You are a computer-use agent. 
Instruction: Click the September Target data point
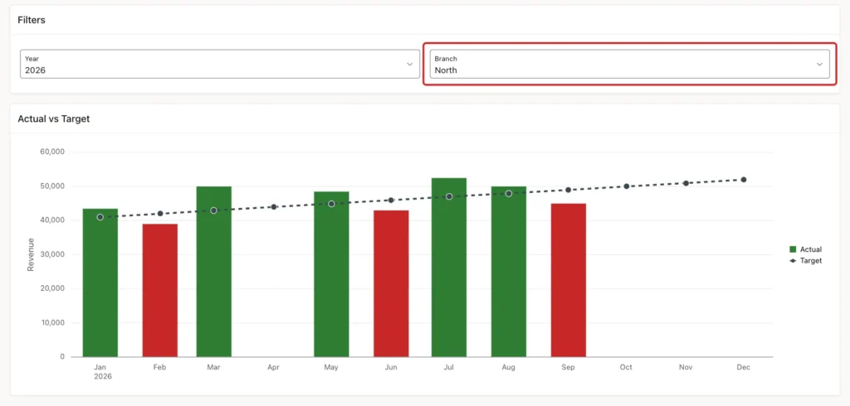coord(568,190)
